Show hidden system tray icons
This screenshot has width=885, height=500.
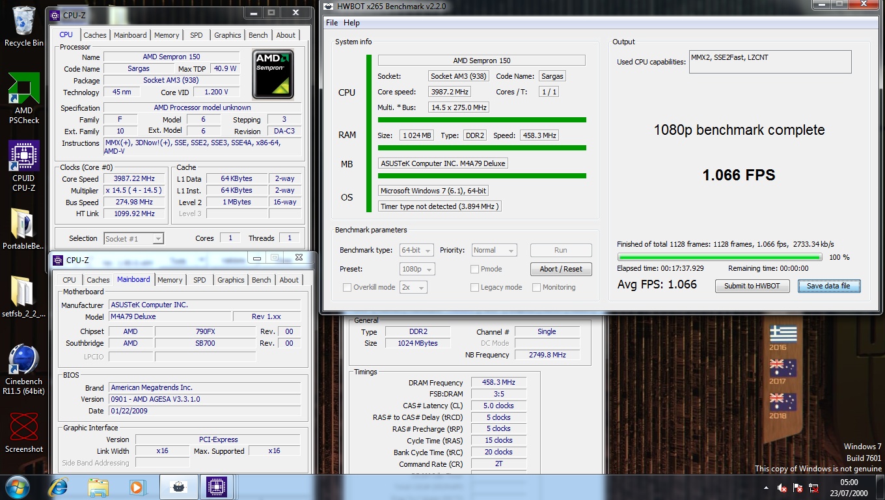click(767, 488)
